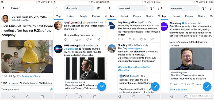Select the Photos tab in Bloomberg panel
The height and width of the screenshot is (100, 214).
(201, 16)
